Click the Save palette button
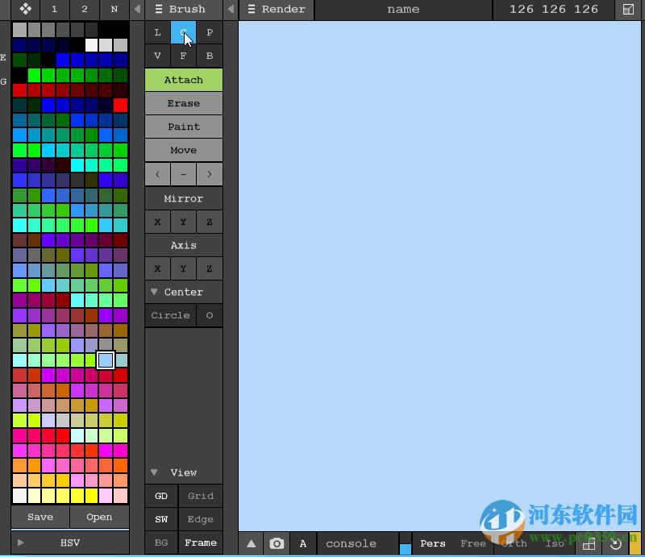The width and height of the screenshot is (645, 557). tap(39, 517)
